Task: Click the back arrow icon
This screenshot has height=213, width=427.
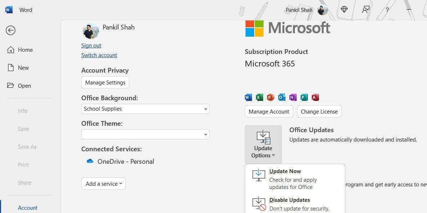Action: point(10,31)
